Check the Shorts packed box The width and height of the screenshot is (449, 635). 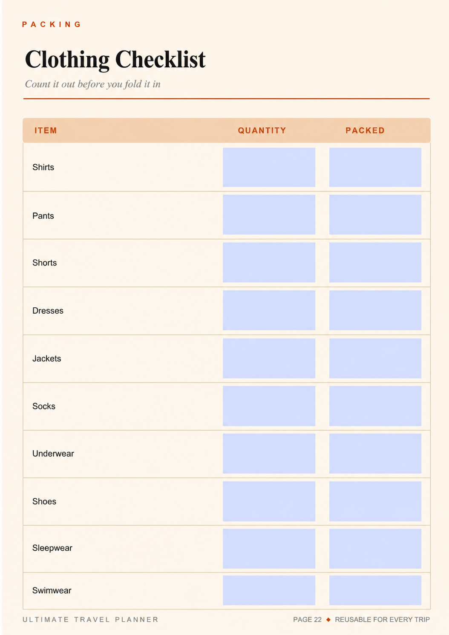(375, 263)
